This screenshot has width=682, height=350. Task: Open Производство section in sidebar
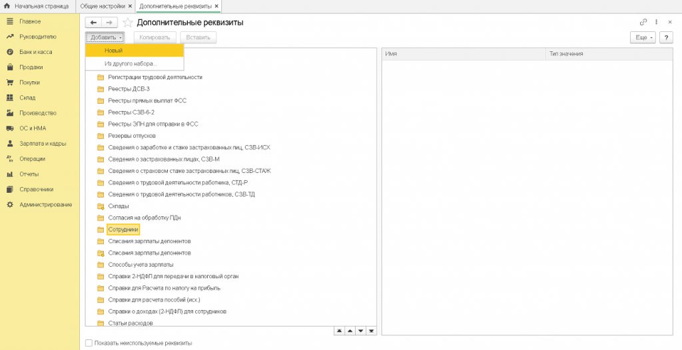point(38,113)
